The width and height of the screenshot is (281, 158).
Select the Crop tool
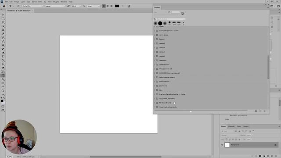3,30
